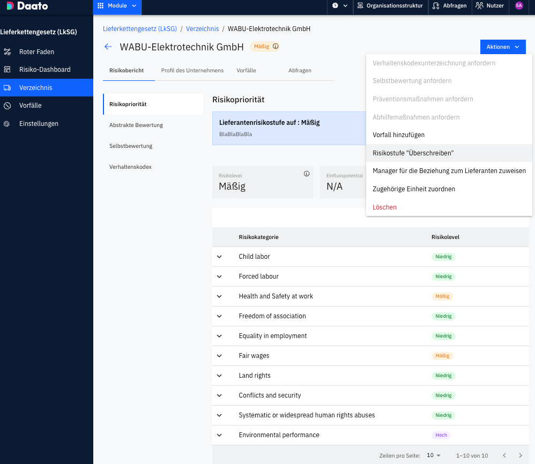Screen dimensions: 535x464
Task: Open Risiko-Dashboard from sidebar
Action: [44, 70]
